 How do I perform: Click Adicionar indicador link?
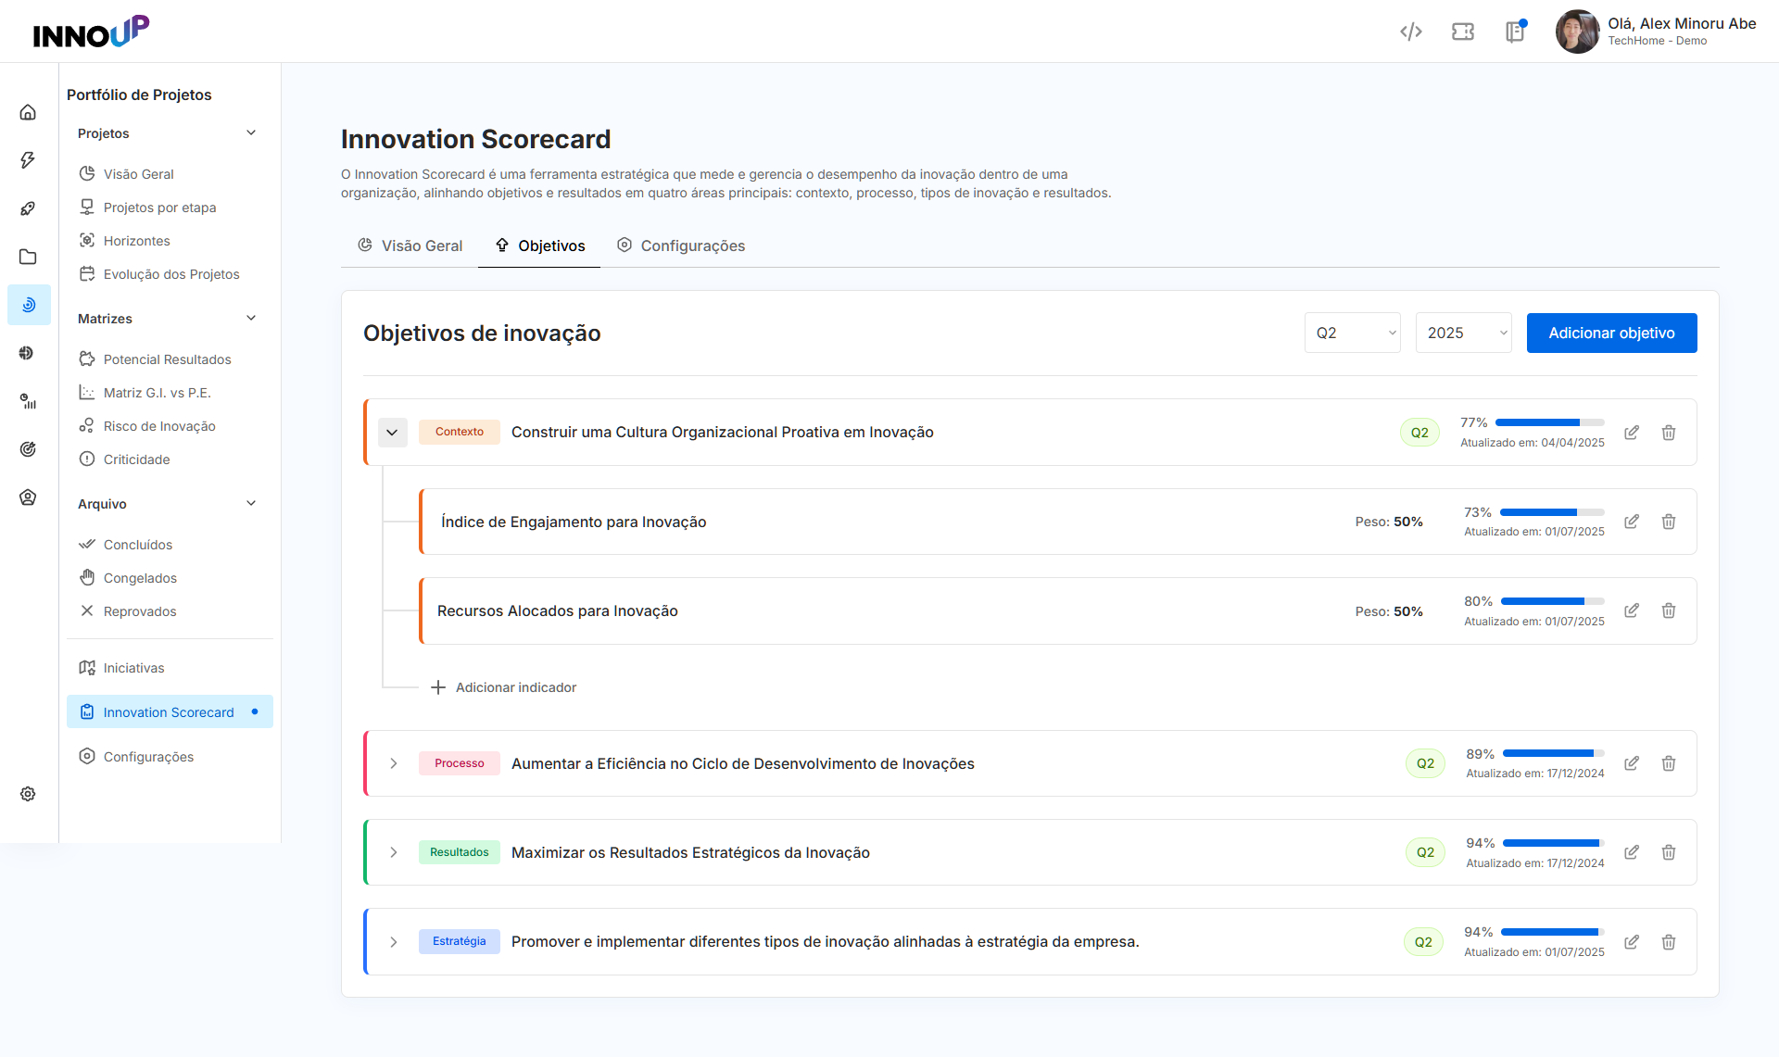pyautogui.click(x=503, y=687)
